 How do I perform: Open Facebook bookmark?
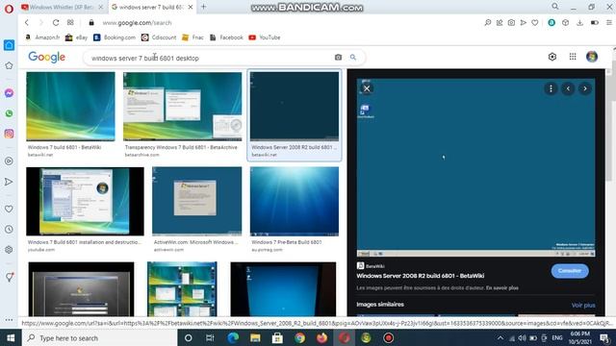[x=226, y=37]
